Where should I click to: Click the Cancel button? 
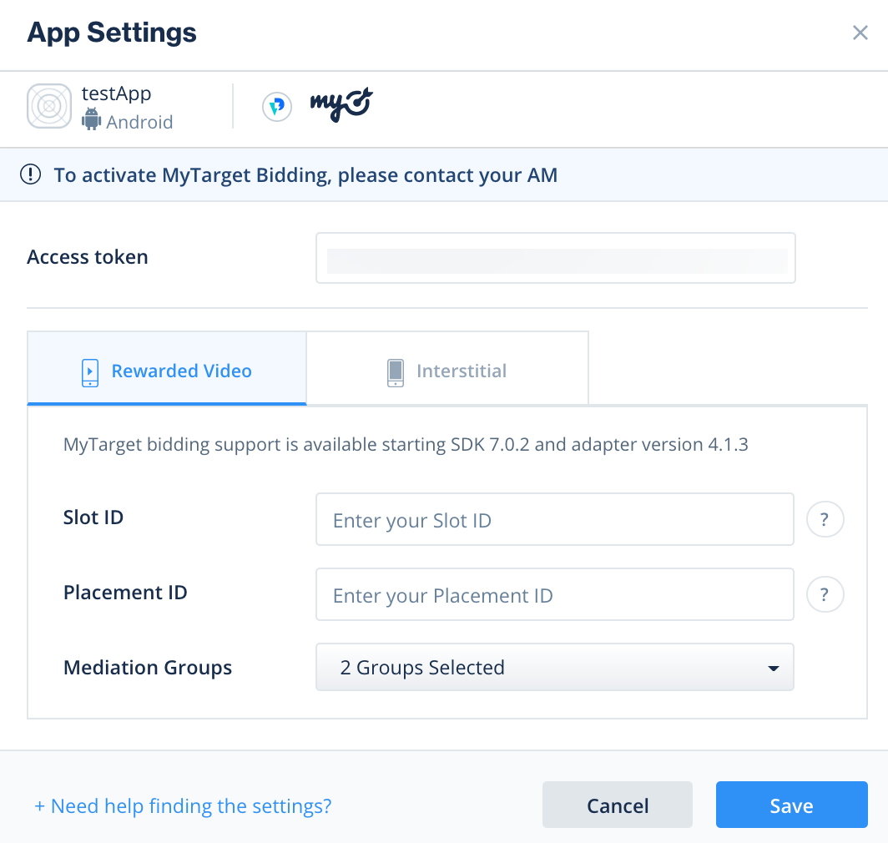click(x=617, y=805)
